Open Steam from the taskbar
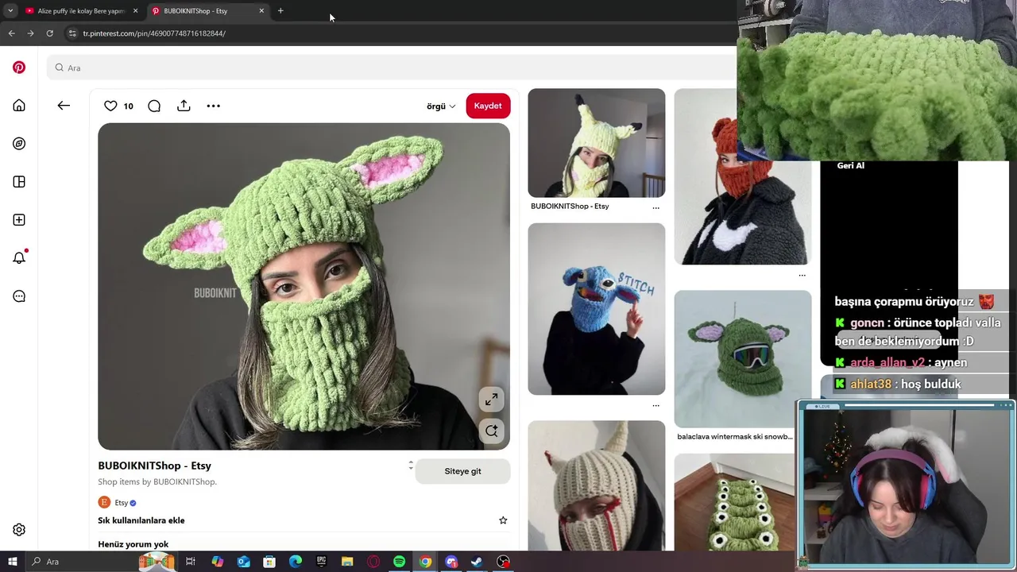 click(477, 562)
